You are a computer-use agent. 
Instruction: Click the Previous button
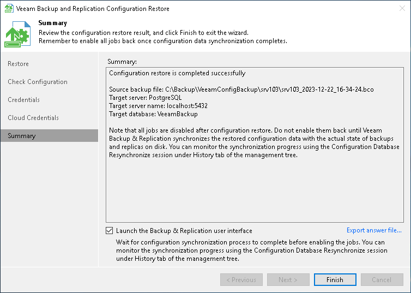point(241,280)
